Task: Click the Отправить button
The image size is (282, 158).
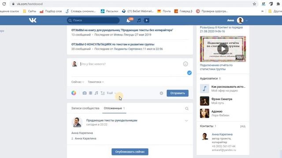Action: click(x=178, y=93)
